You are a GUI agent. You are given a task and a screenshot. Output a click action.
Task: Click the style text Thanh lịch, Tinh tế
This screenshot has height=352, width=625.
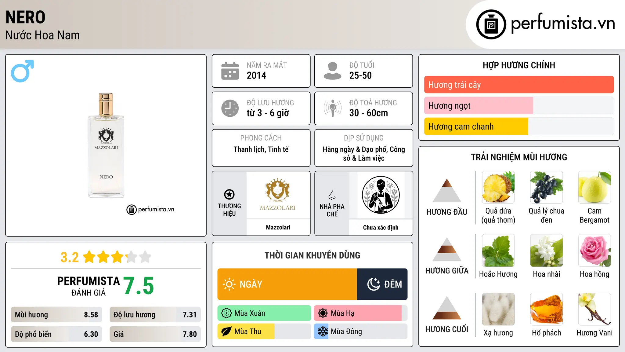click(261, 149)
